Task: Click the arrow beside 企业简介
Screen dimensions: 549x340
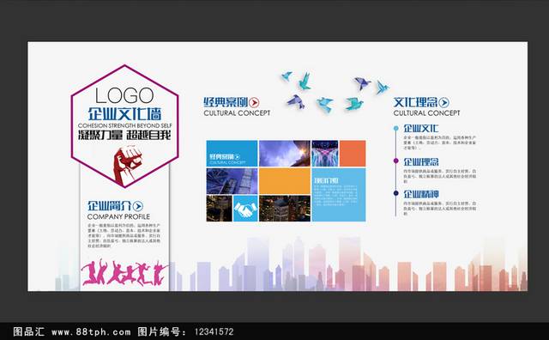Action: [x=138, y=206]
